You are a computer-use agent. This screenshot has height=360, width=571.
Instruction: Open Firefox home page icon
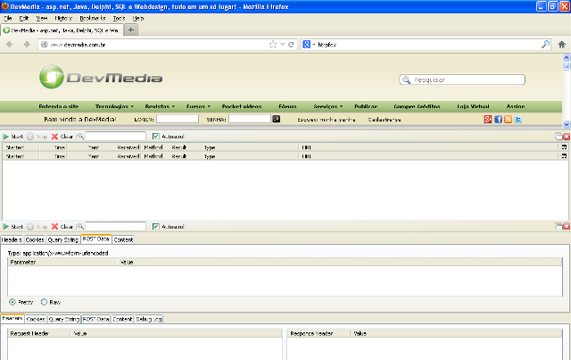(x=561, y=45)
